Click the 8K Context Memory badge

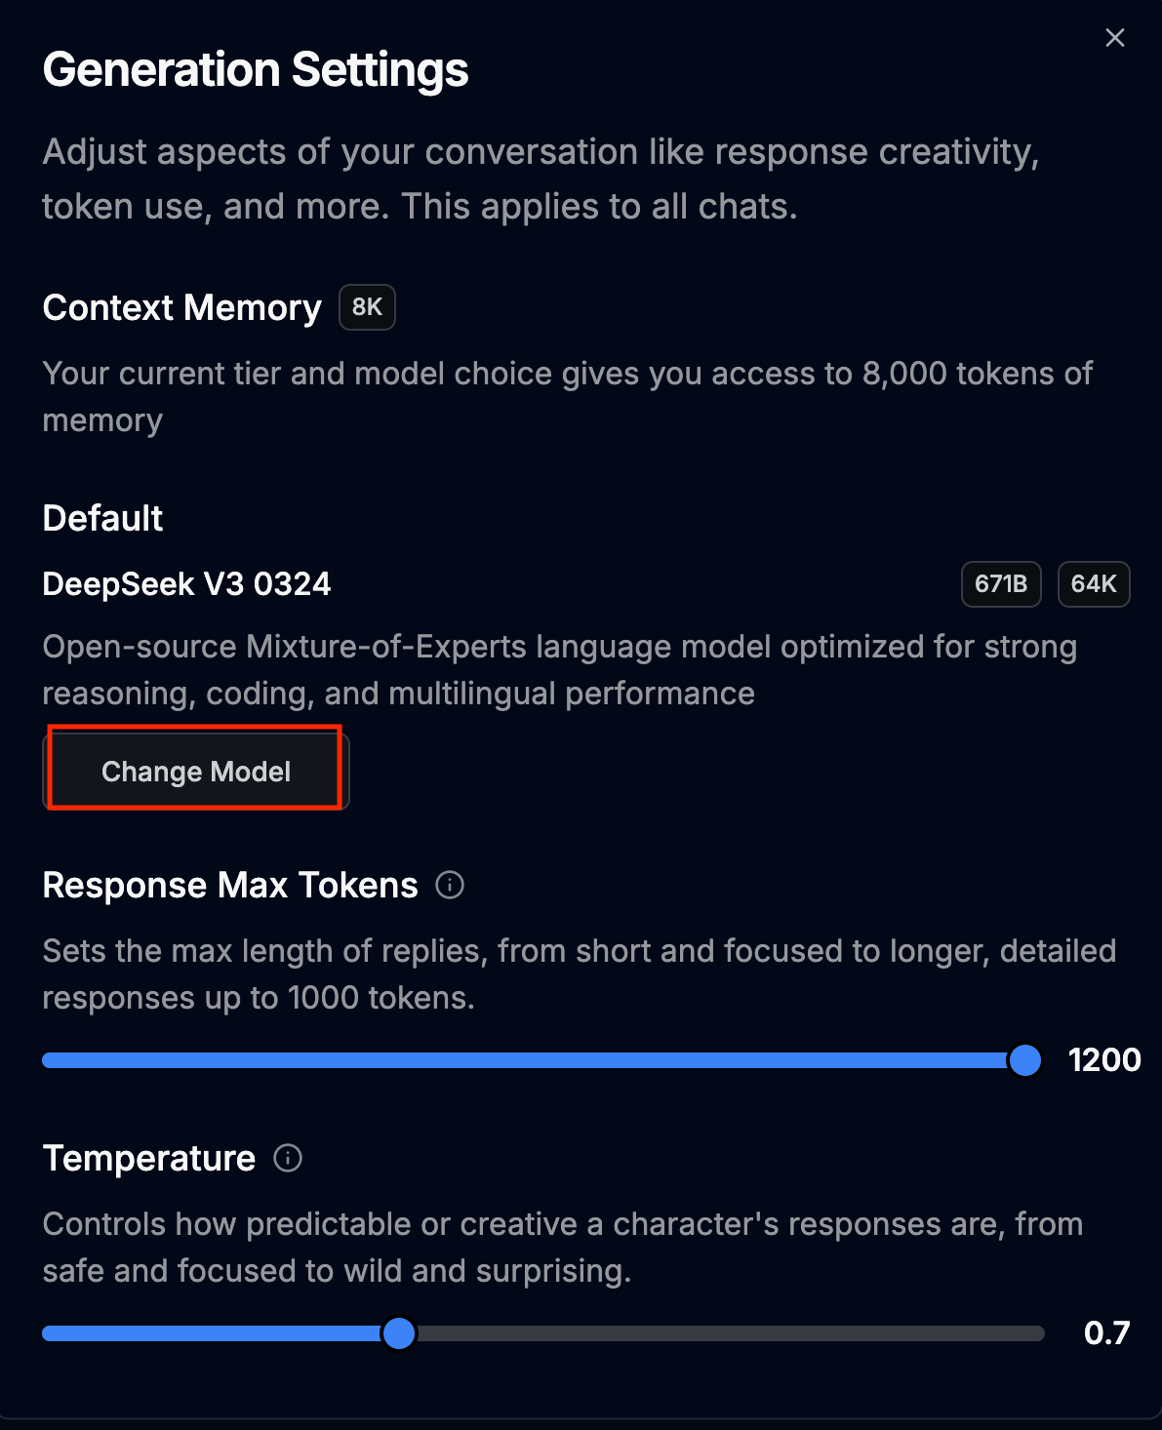pos(367,307)
